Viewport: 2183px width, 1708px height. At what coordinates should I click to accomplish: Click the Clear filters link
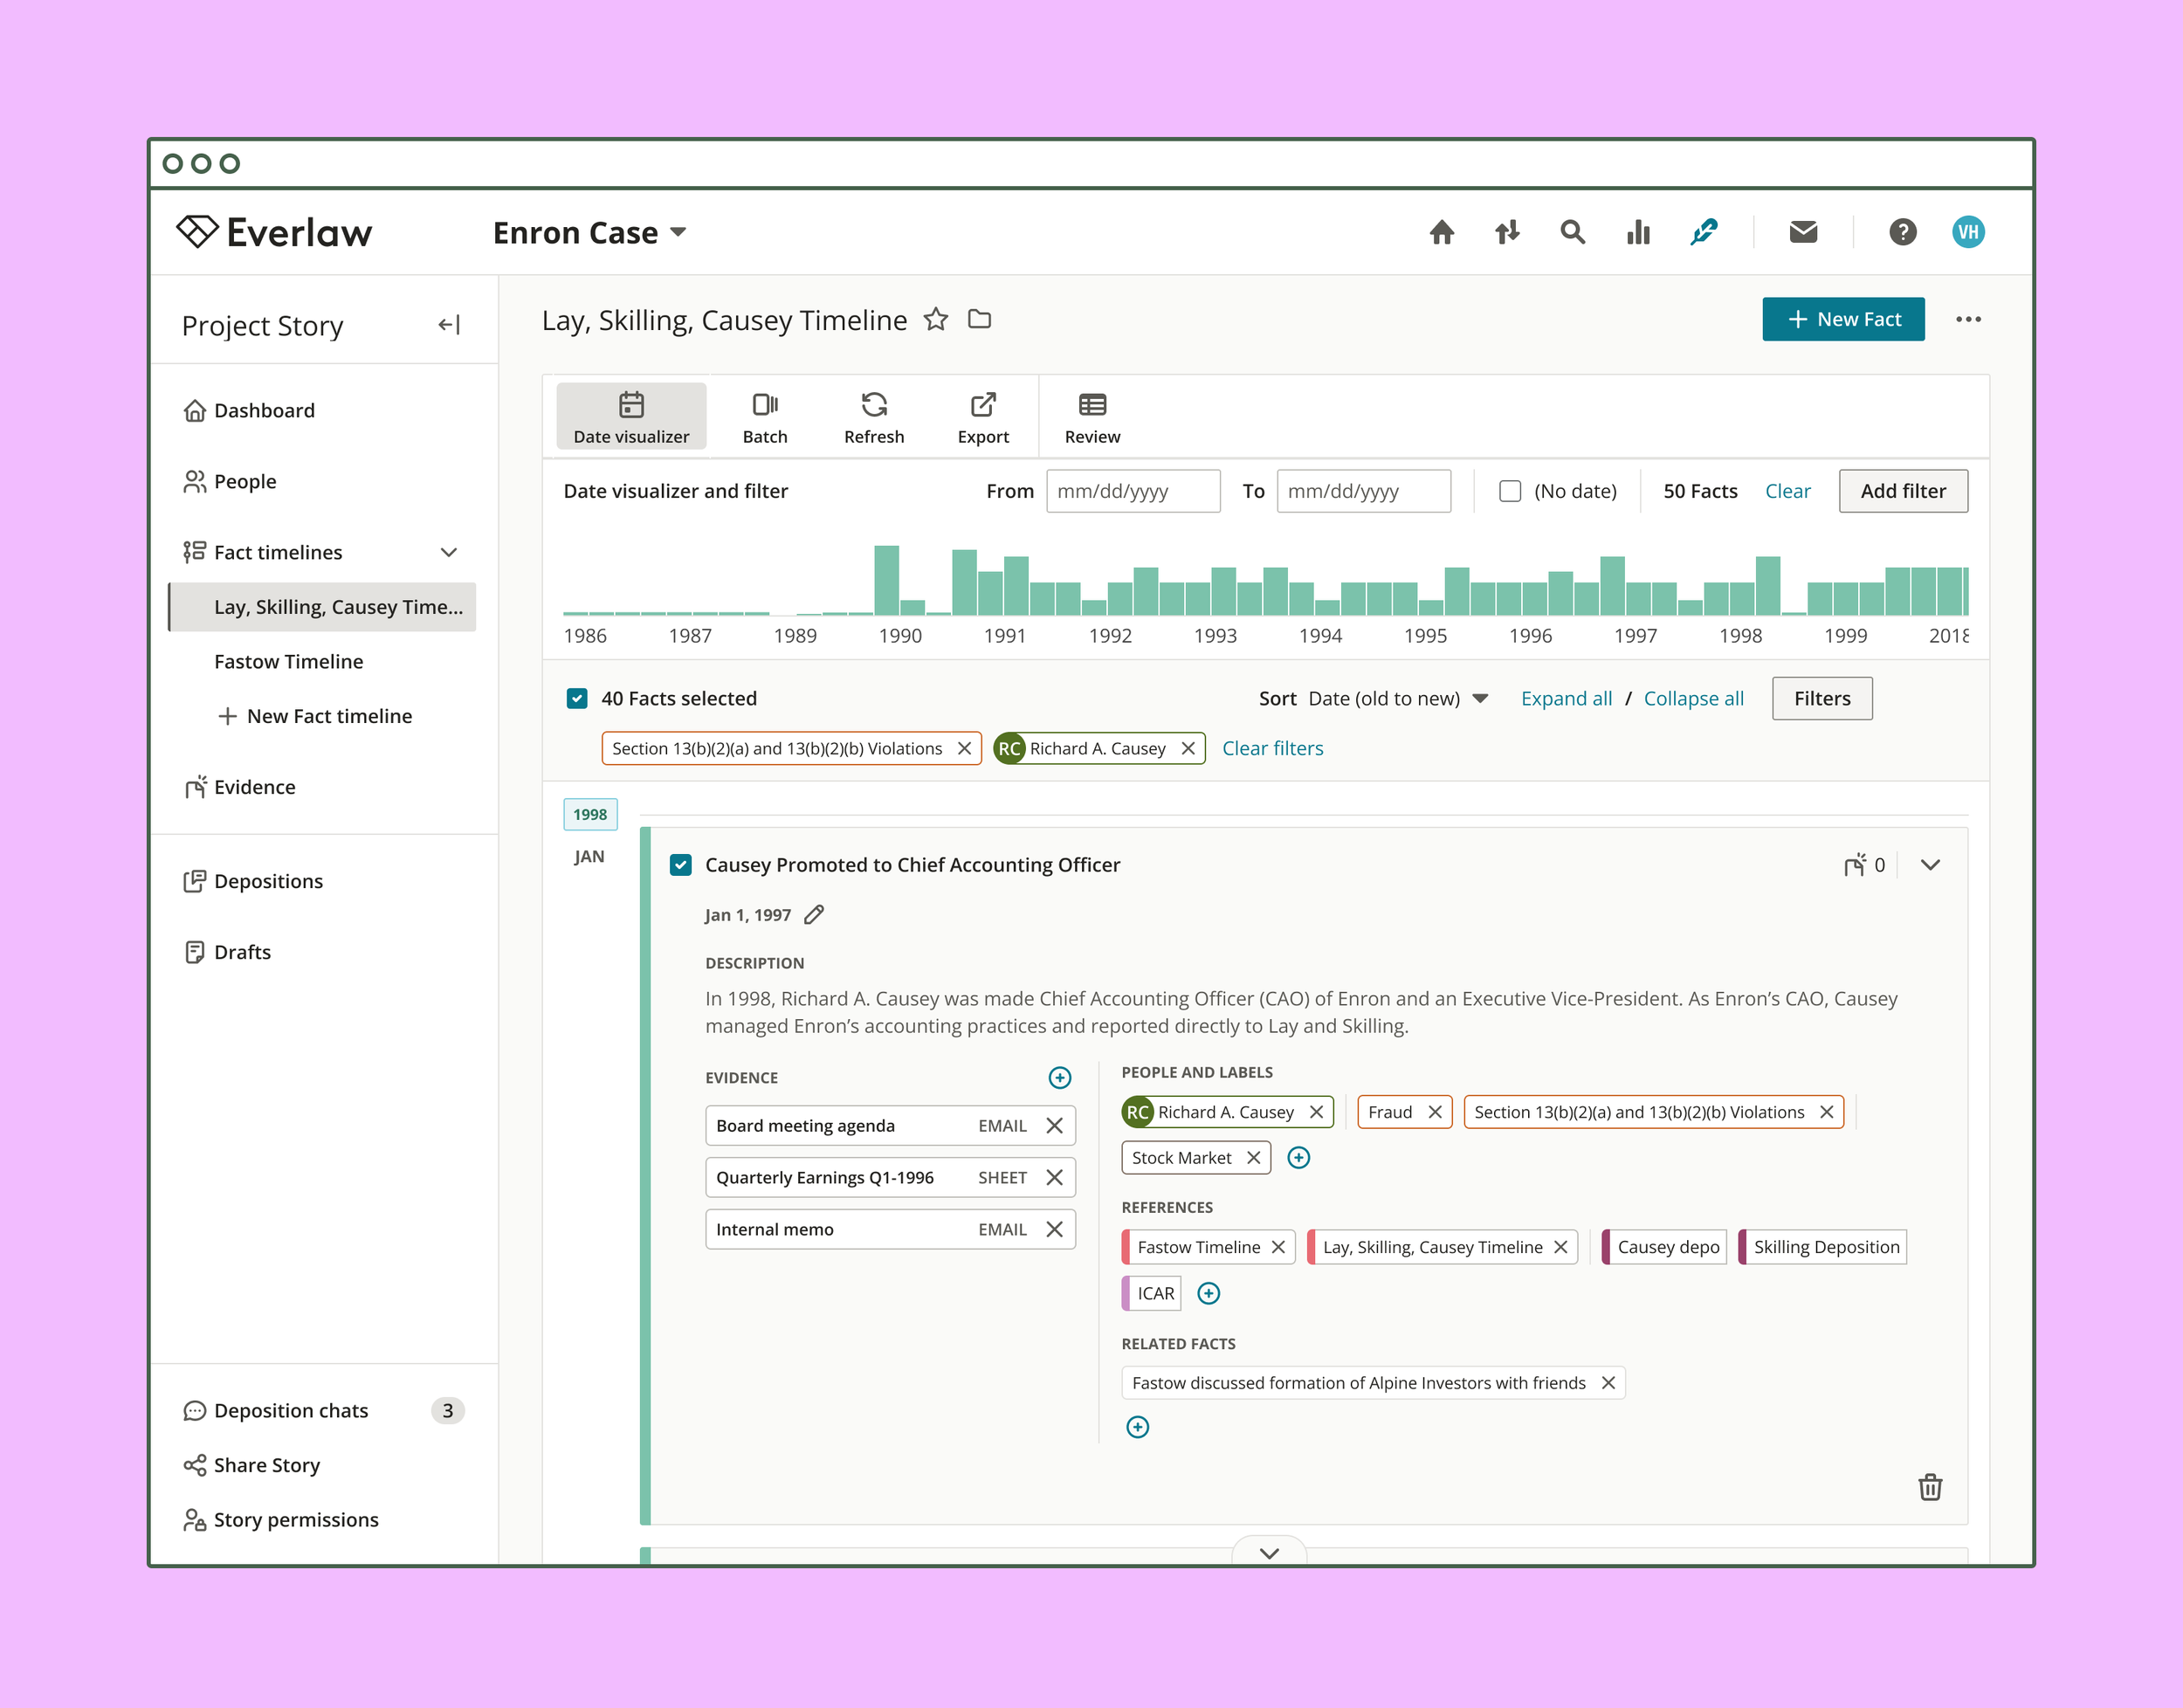pyautogui.click(x=1272, y=748)
